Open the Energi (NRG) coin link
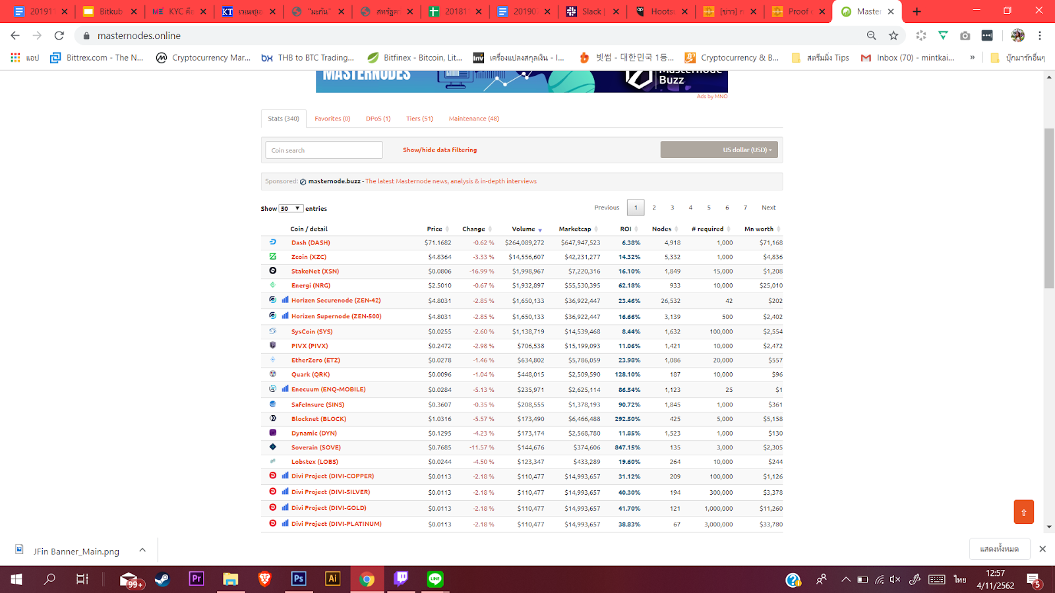 [311, 285]
